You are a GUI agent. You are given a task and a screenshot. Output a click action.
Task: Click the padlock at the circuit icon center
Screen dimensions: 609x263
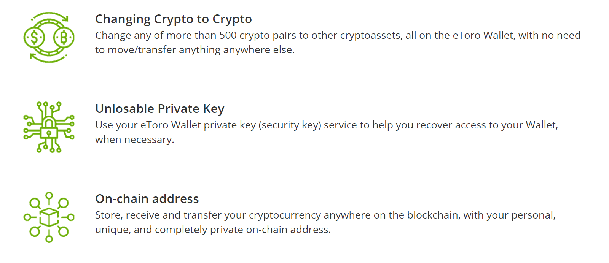coord(49,127)
